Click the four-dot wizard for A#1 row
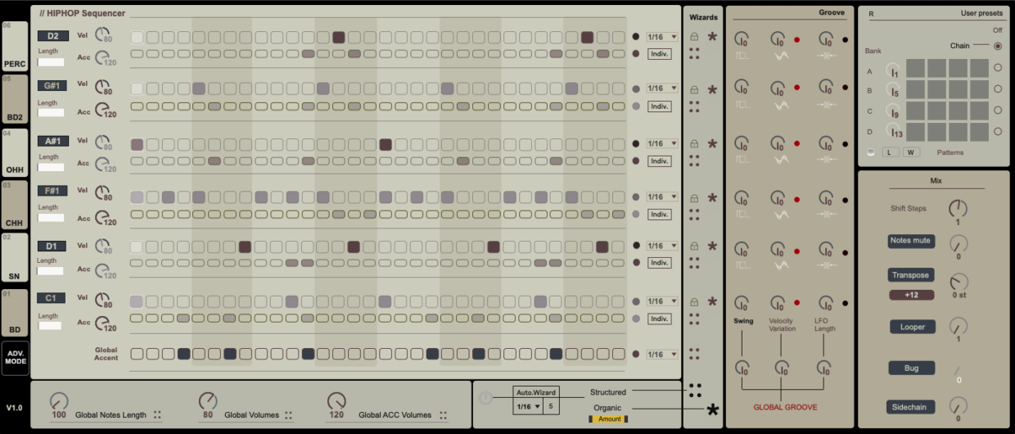The height and width of the screenshot is (434, 1015). 694,160
